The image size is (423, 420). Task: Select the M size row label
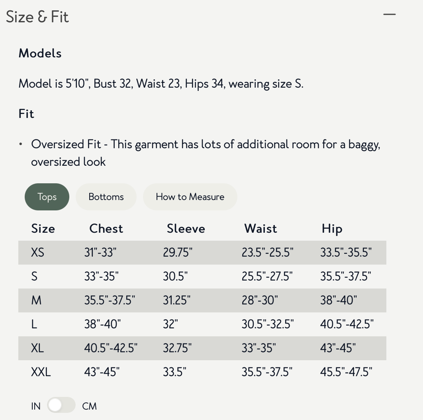coord(36,300)
